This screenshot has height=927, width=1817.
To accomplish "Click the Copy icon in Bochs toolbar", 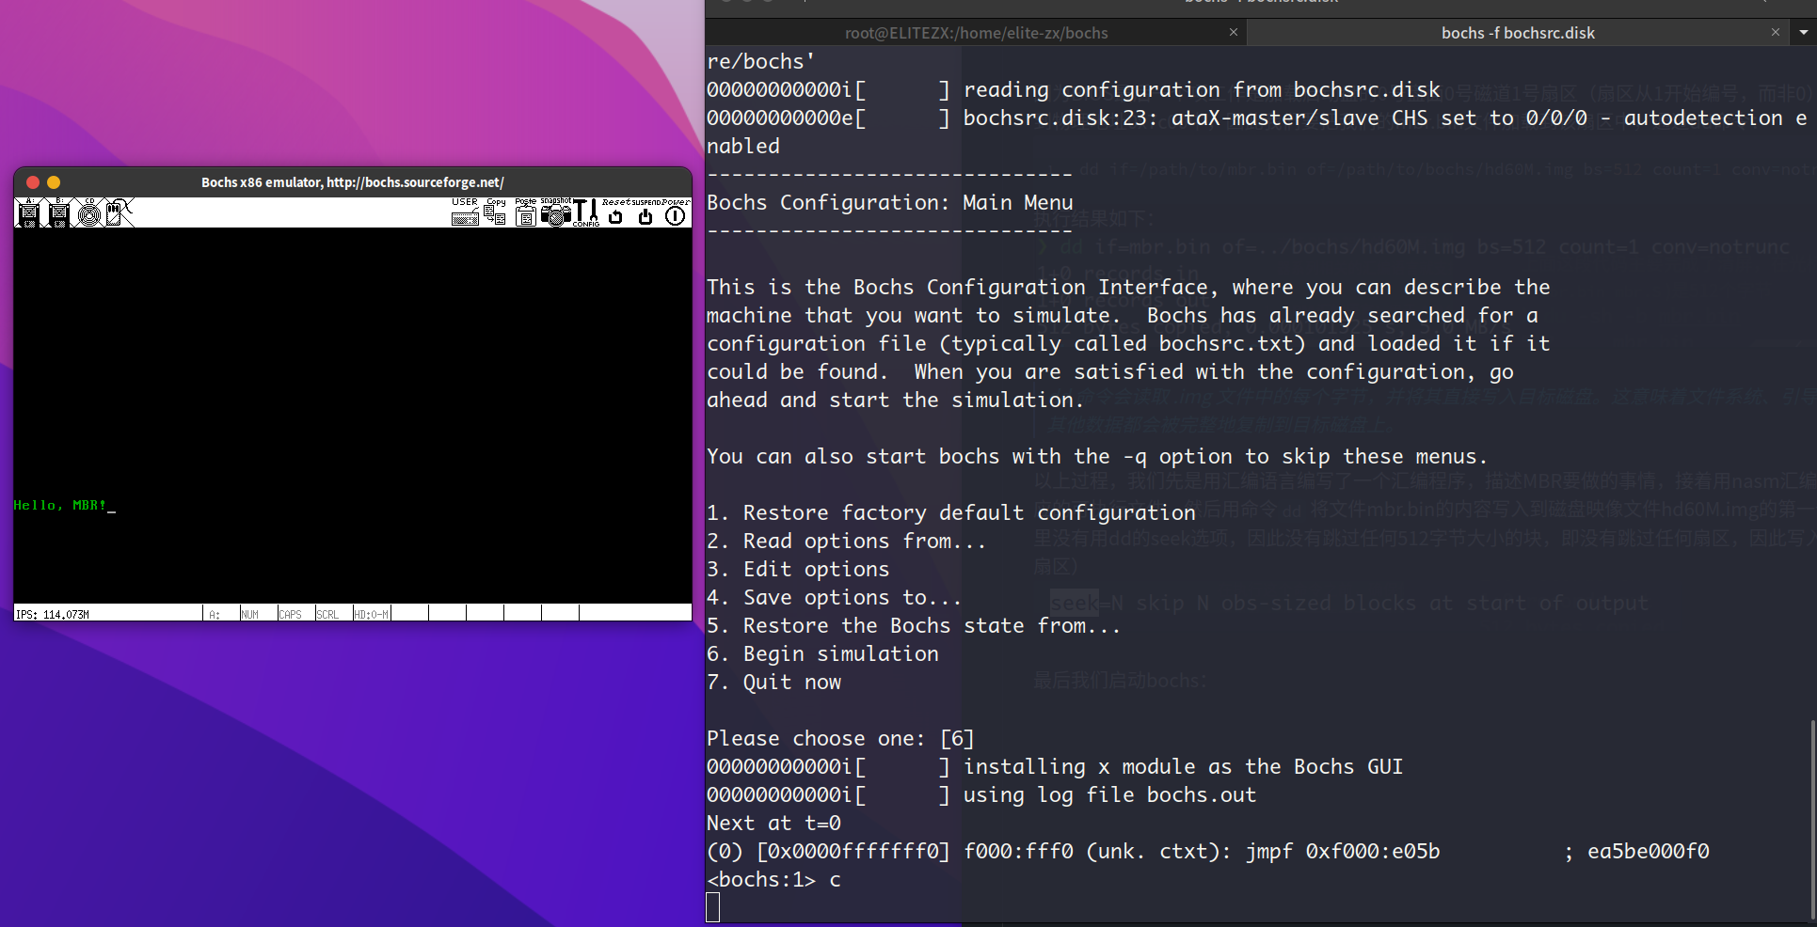I will 495,212.
